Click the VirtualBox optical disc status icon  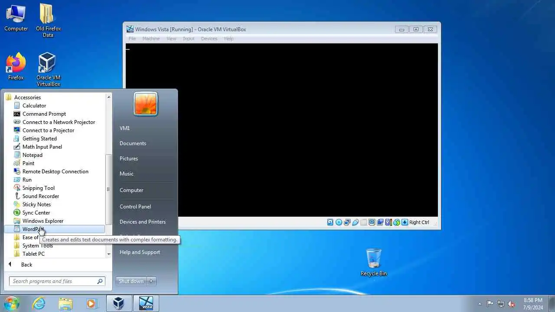pos(339,222)
